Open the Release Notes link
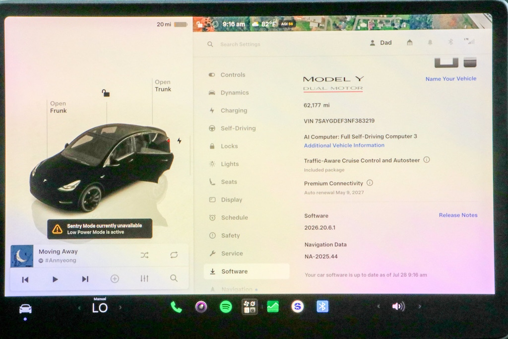The image size is (508, 339). (x=458, y=215)
